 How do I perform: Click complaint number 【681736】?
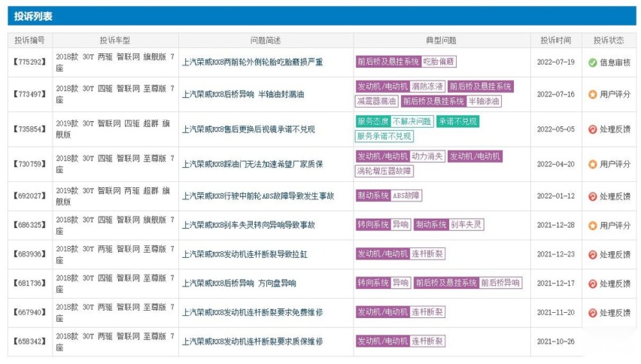[x=29, y=284]
